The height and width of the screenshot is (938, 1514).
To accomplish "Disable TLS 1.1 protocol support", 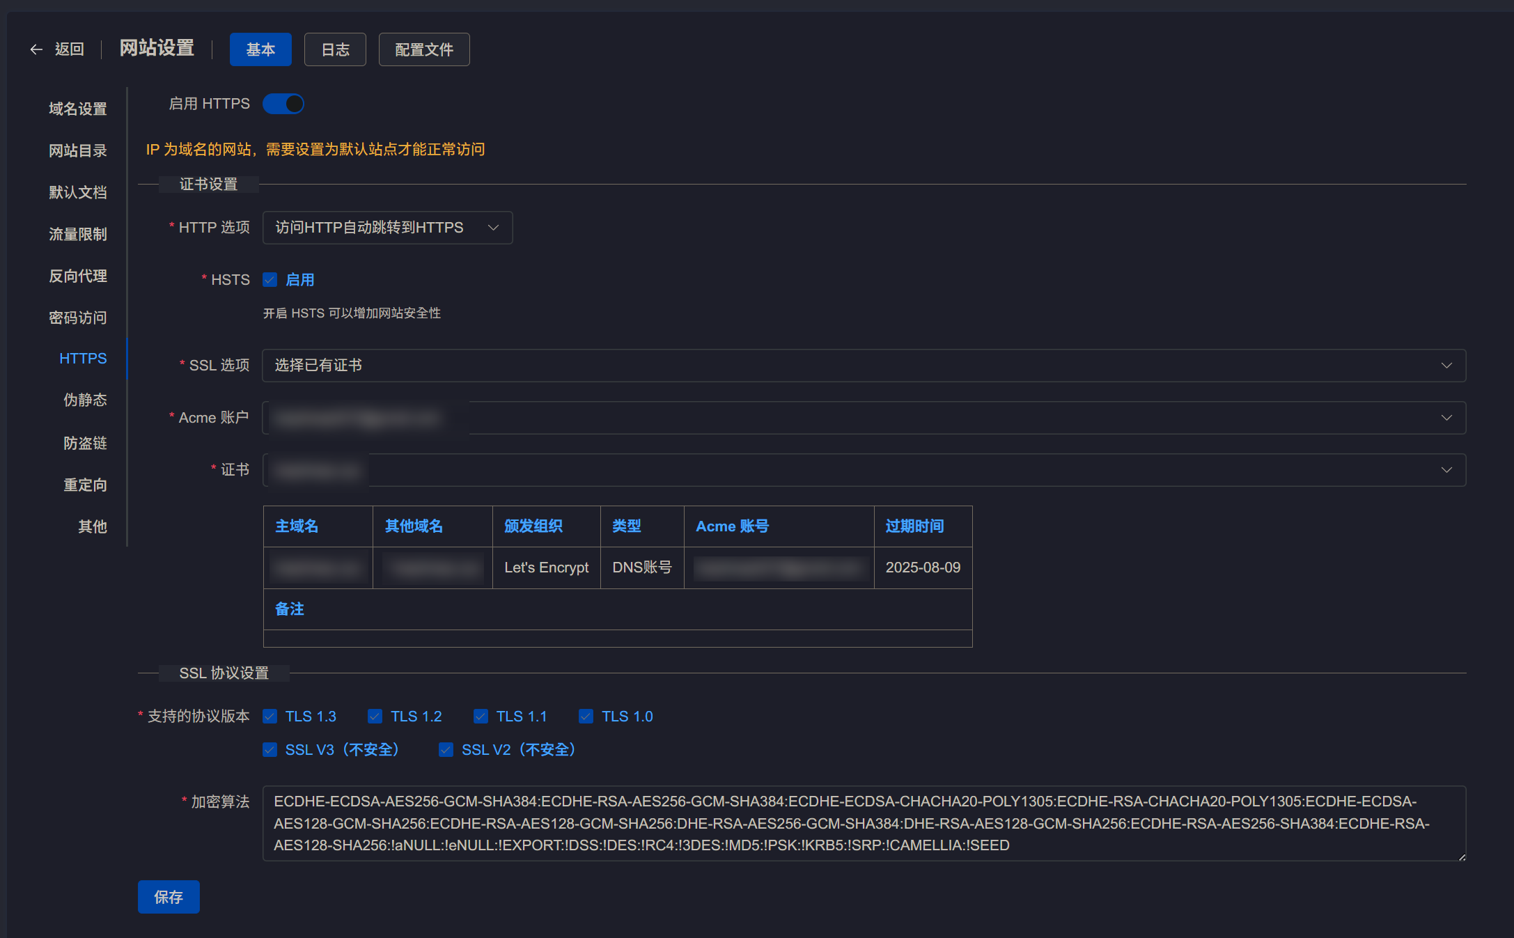I will pos(481,716).
